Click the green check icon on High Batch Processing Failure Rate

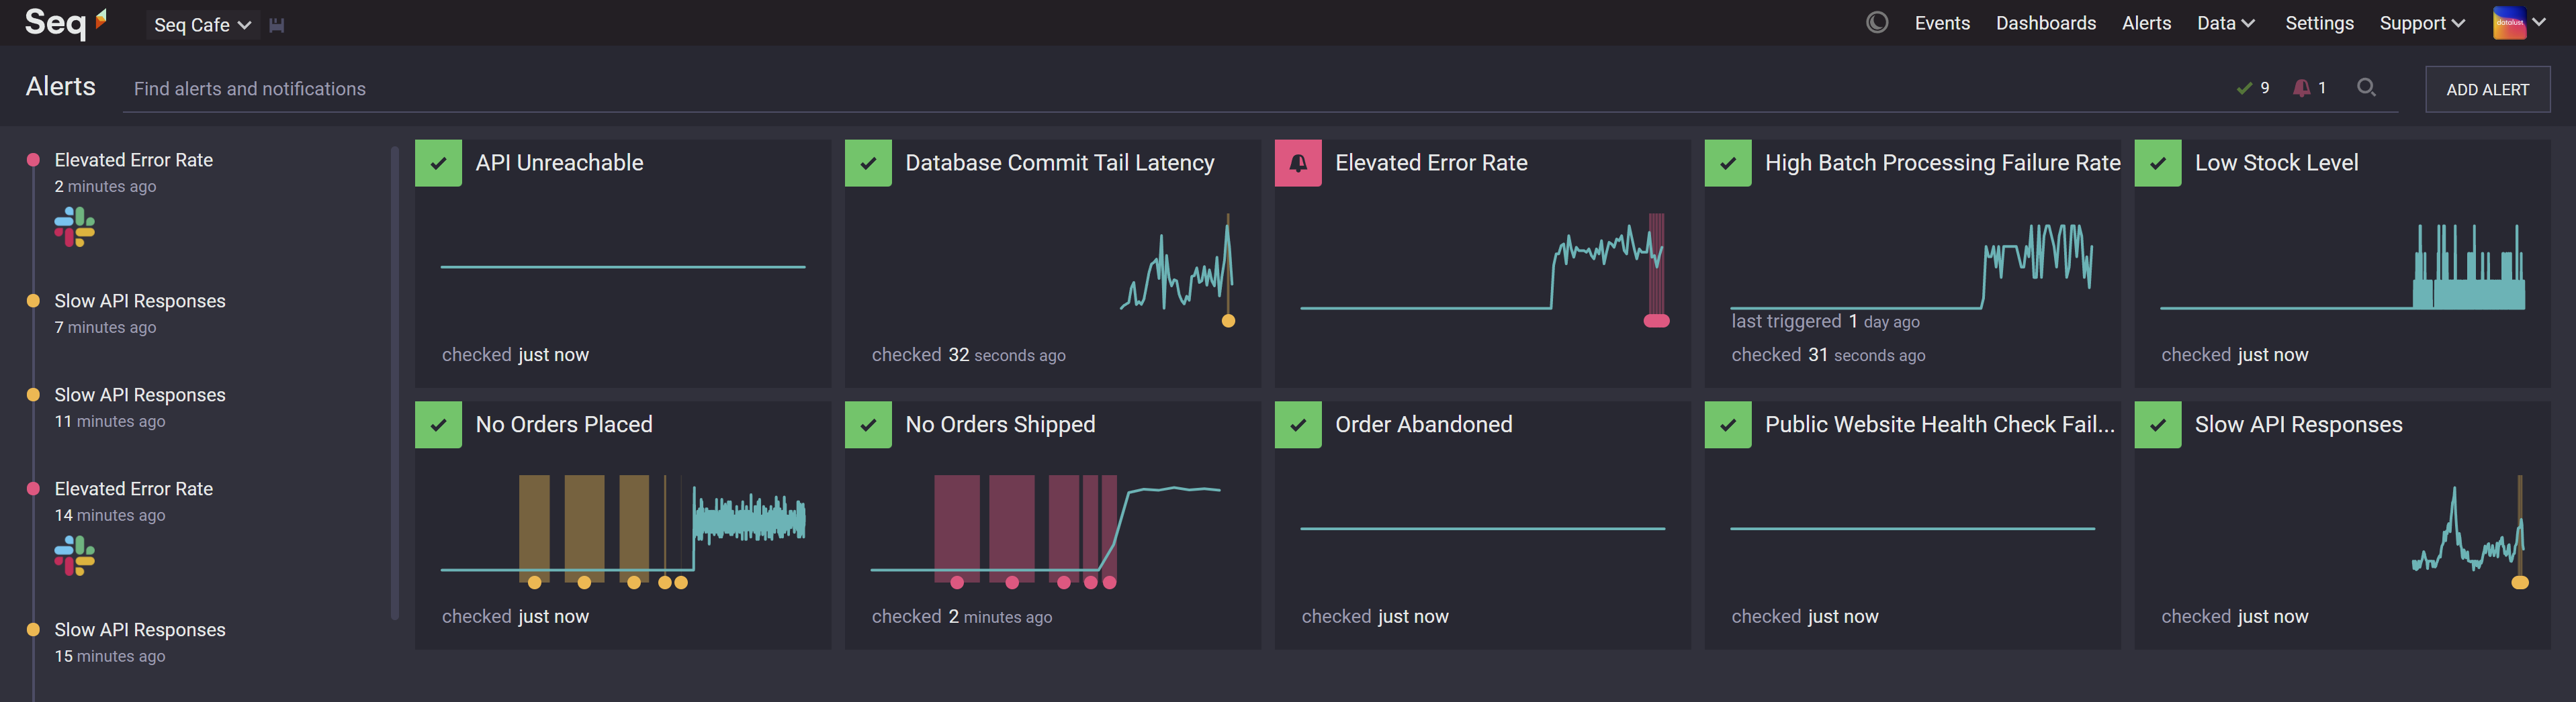1728,163
